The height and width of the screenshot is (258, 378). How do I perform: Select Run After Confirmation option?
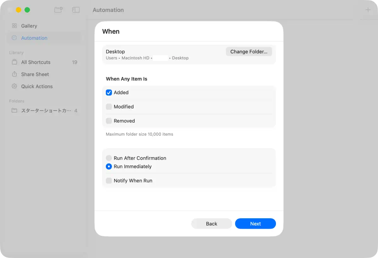coord(109,158)
